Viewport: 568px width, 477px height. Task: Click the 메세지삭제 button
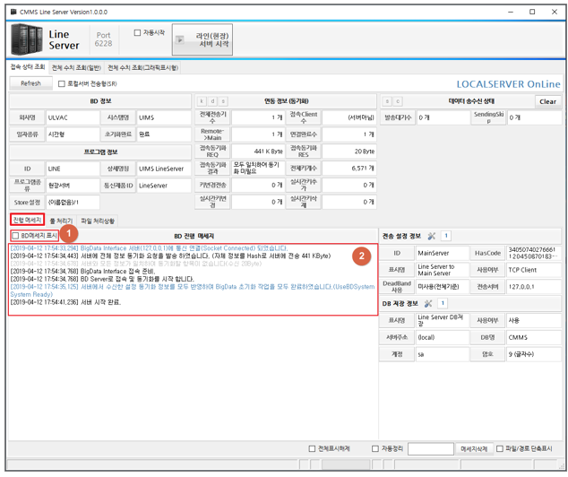coord(474,448)
